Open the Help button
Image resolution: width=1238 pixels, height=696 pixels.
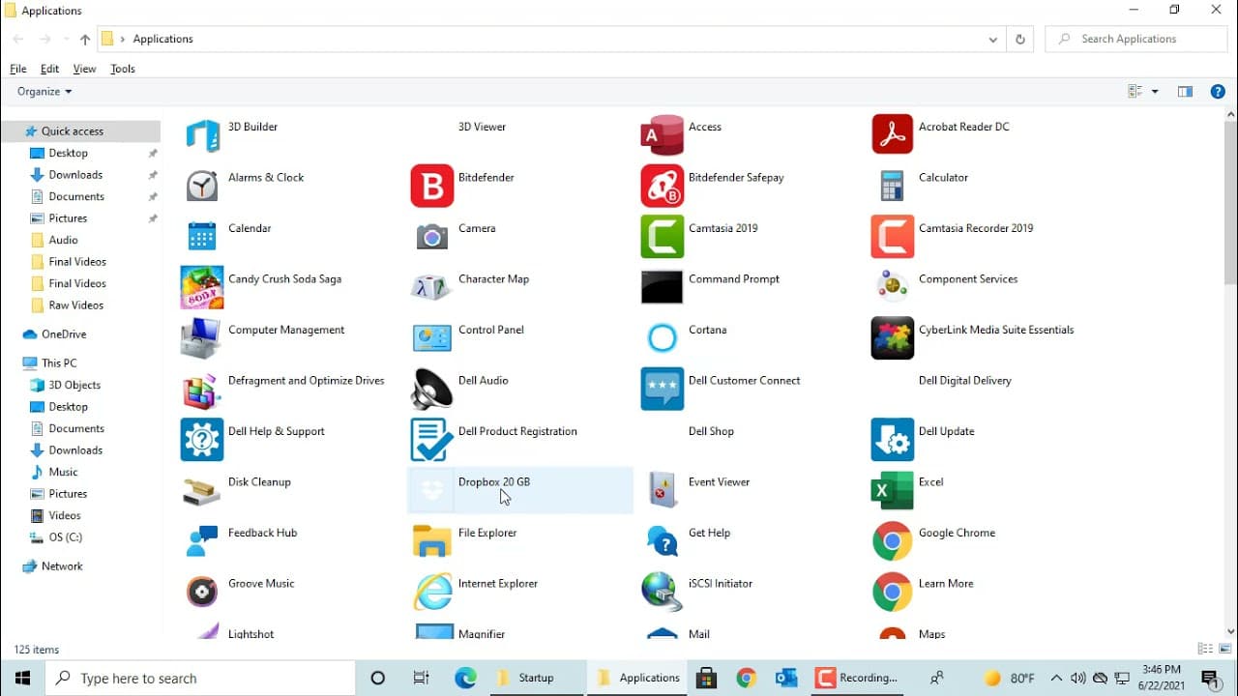(1219, 92)
